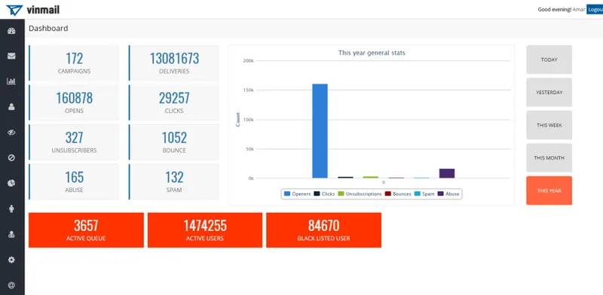
Task: Open the dashboard gauge icon in sidebar
Action: pyautogui.click(x=11, y=31)
